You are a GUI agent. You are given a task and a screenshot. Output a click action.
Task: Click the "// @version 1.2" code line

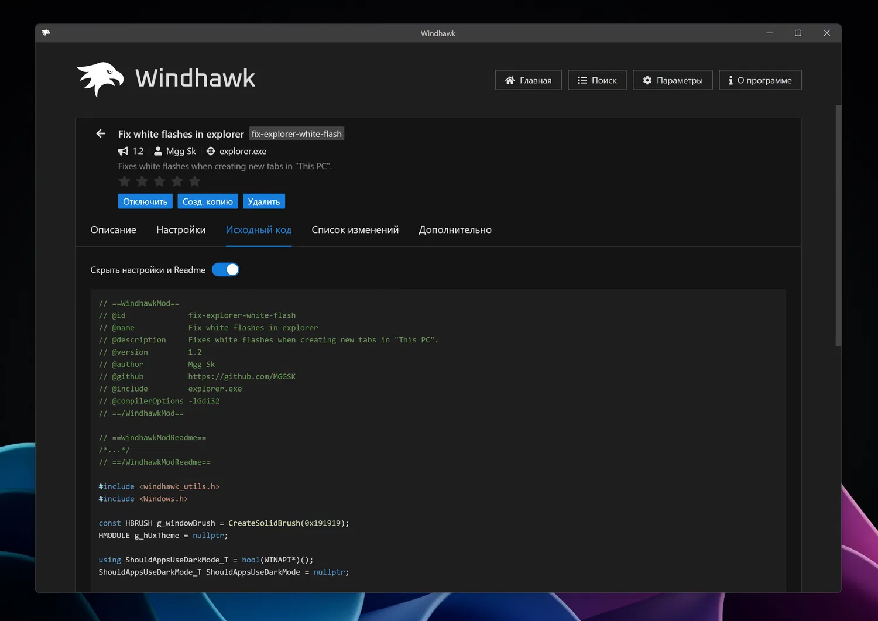(x=150, y=352)
